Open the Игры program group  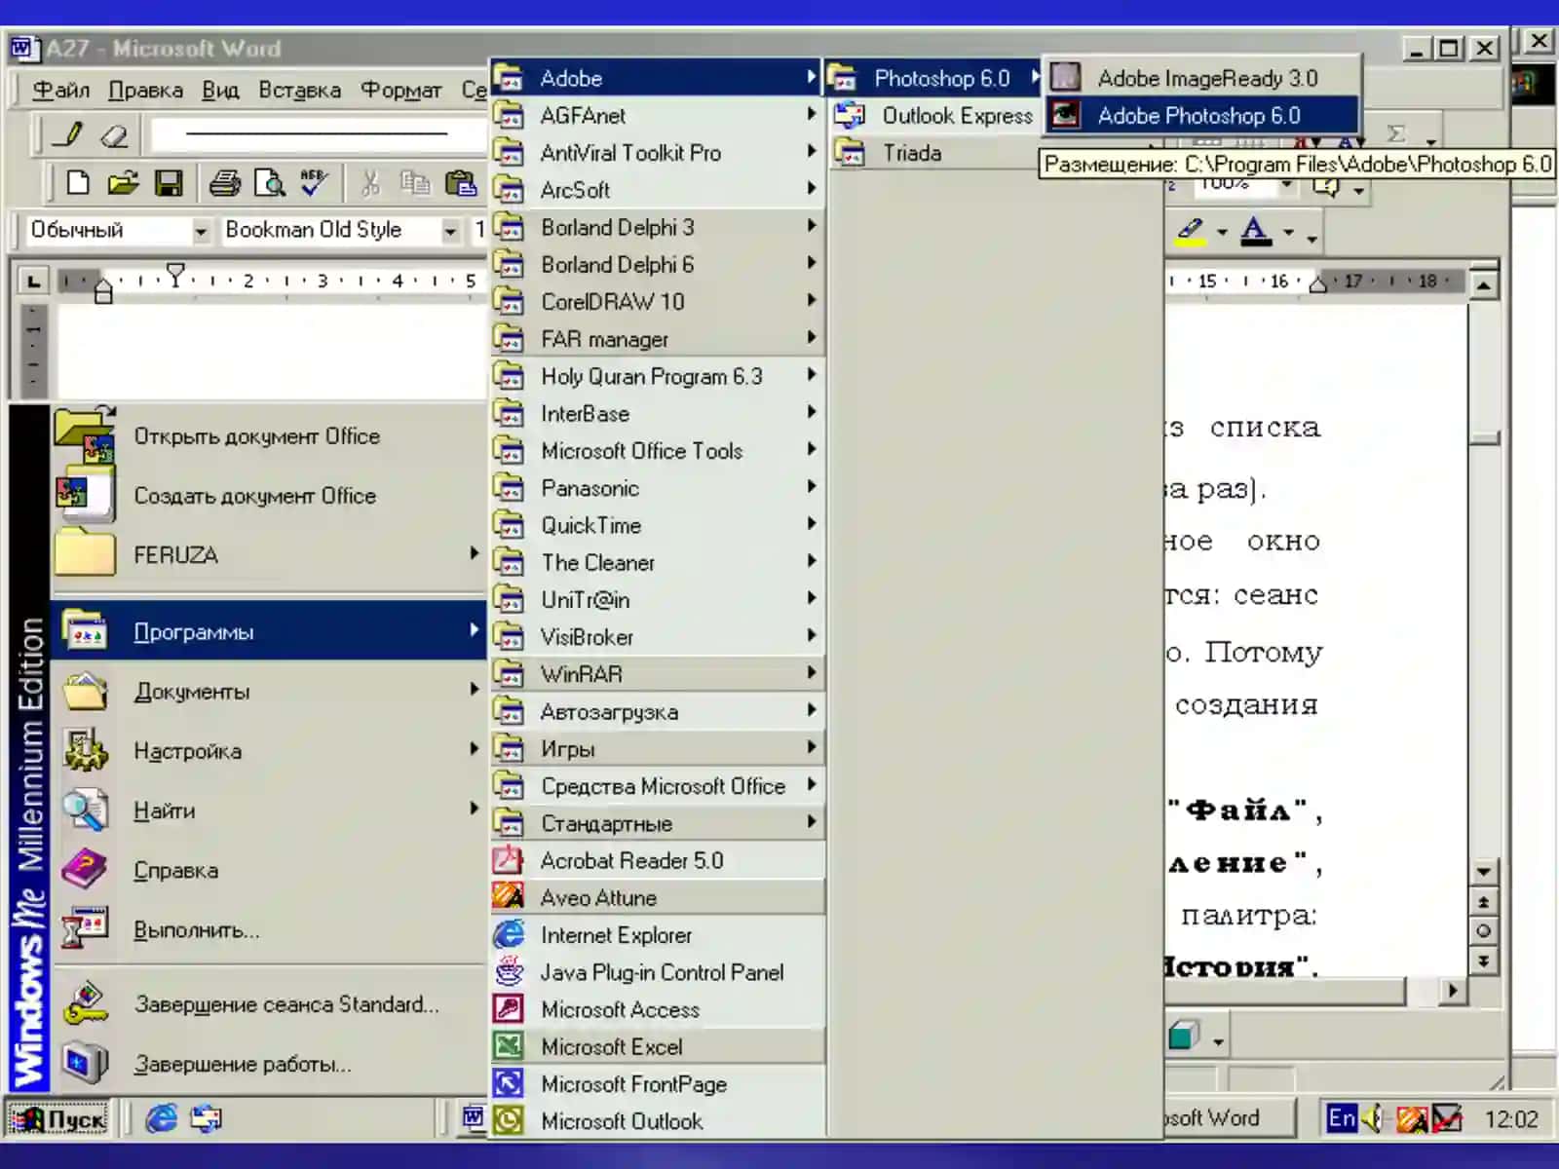click(658, 749)
